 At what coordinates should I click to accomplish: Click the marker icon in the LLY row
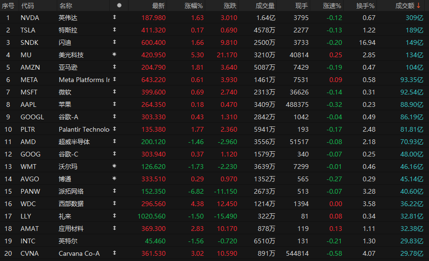tap(115, 216)
